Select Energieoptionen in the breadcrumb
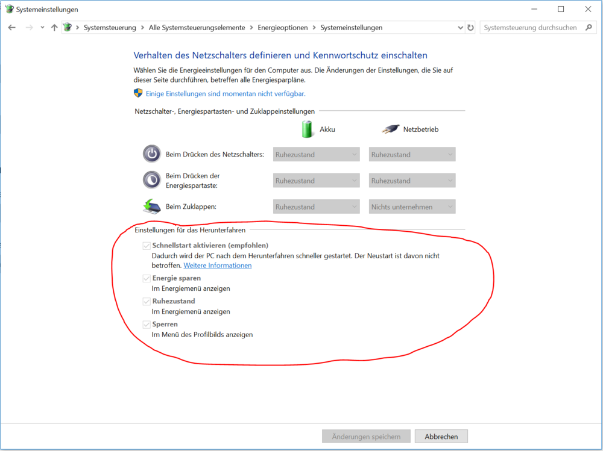The height and width of the screenshot is (451, 603). coord(282,28)
